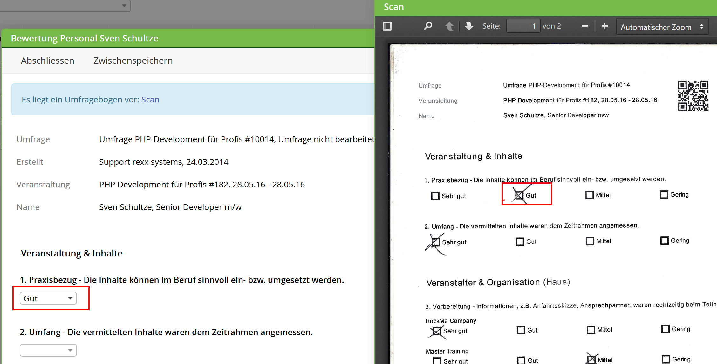Click 'Support rexx systems, 24.03.2014'

[164, 162]
